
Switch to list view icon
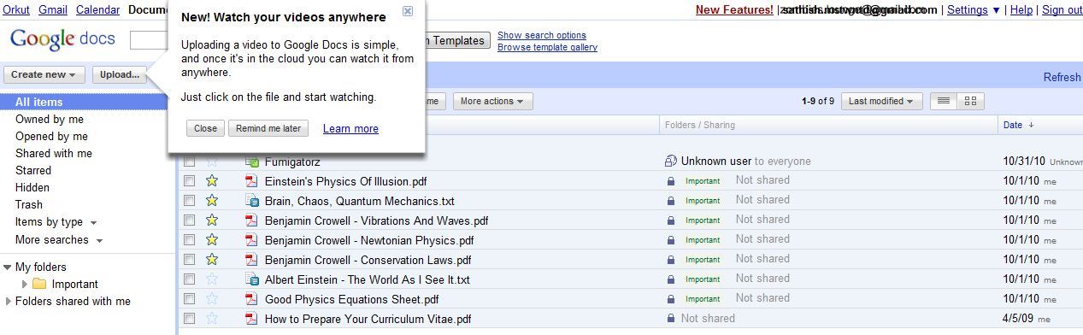pyautogui.click(x=944, y=101)
